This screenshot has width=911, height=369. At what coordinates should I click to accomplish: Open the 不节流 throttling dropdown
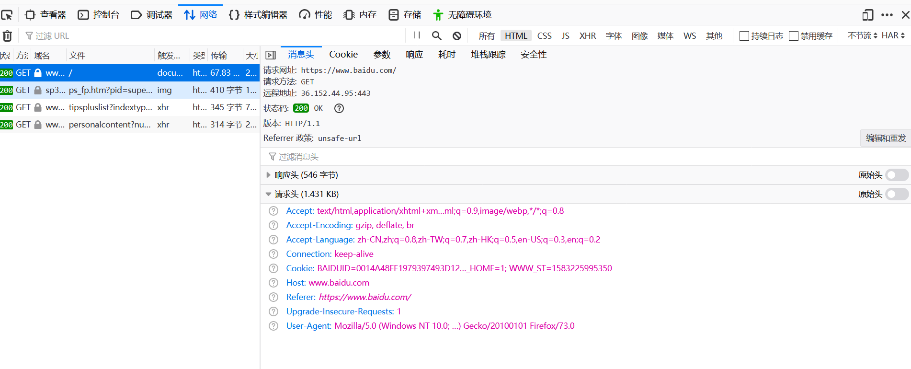862,35
